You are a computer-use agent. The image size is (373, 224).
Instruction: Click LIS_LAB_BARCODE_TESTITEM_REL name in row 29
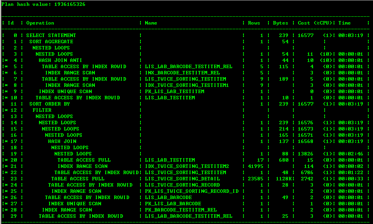click(x=188, y=216)
